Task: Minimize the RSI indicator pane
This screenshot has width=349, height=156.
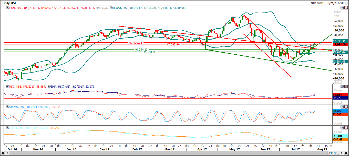Action: point(342,87)
